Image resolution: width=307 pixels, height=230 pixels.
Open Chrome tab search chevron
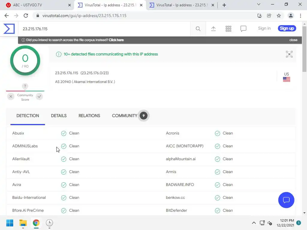[x=259, y=4]
